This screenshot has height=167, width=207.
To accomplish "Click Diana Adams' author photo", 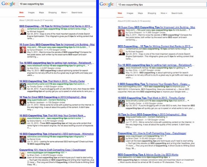I will tap(23, 121).
